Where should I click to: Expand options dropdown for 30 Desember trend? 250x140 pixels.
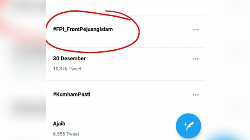196,59
